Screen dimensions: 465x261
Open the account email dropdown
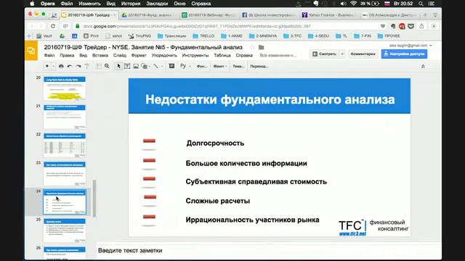411,45
